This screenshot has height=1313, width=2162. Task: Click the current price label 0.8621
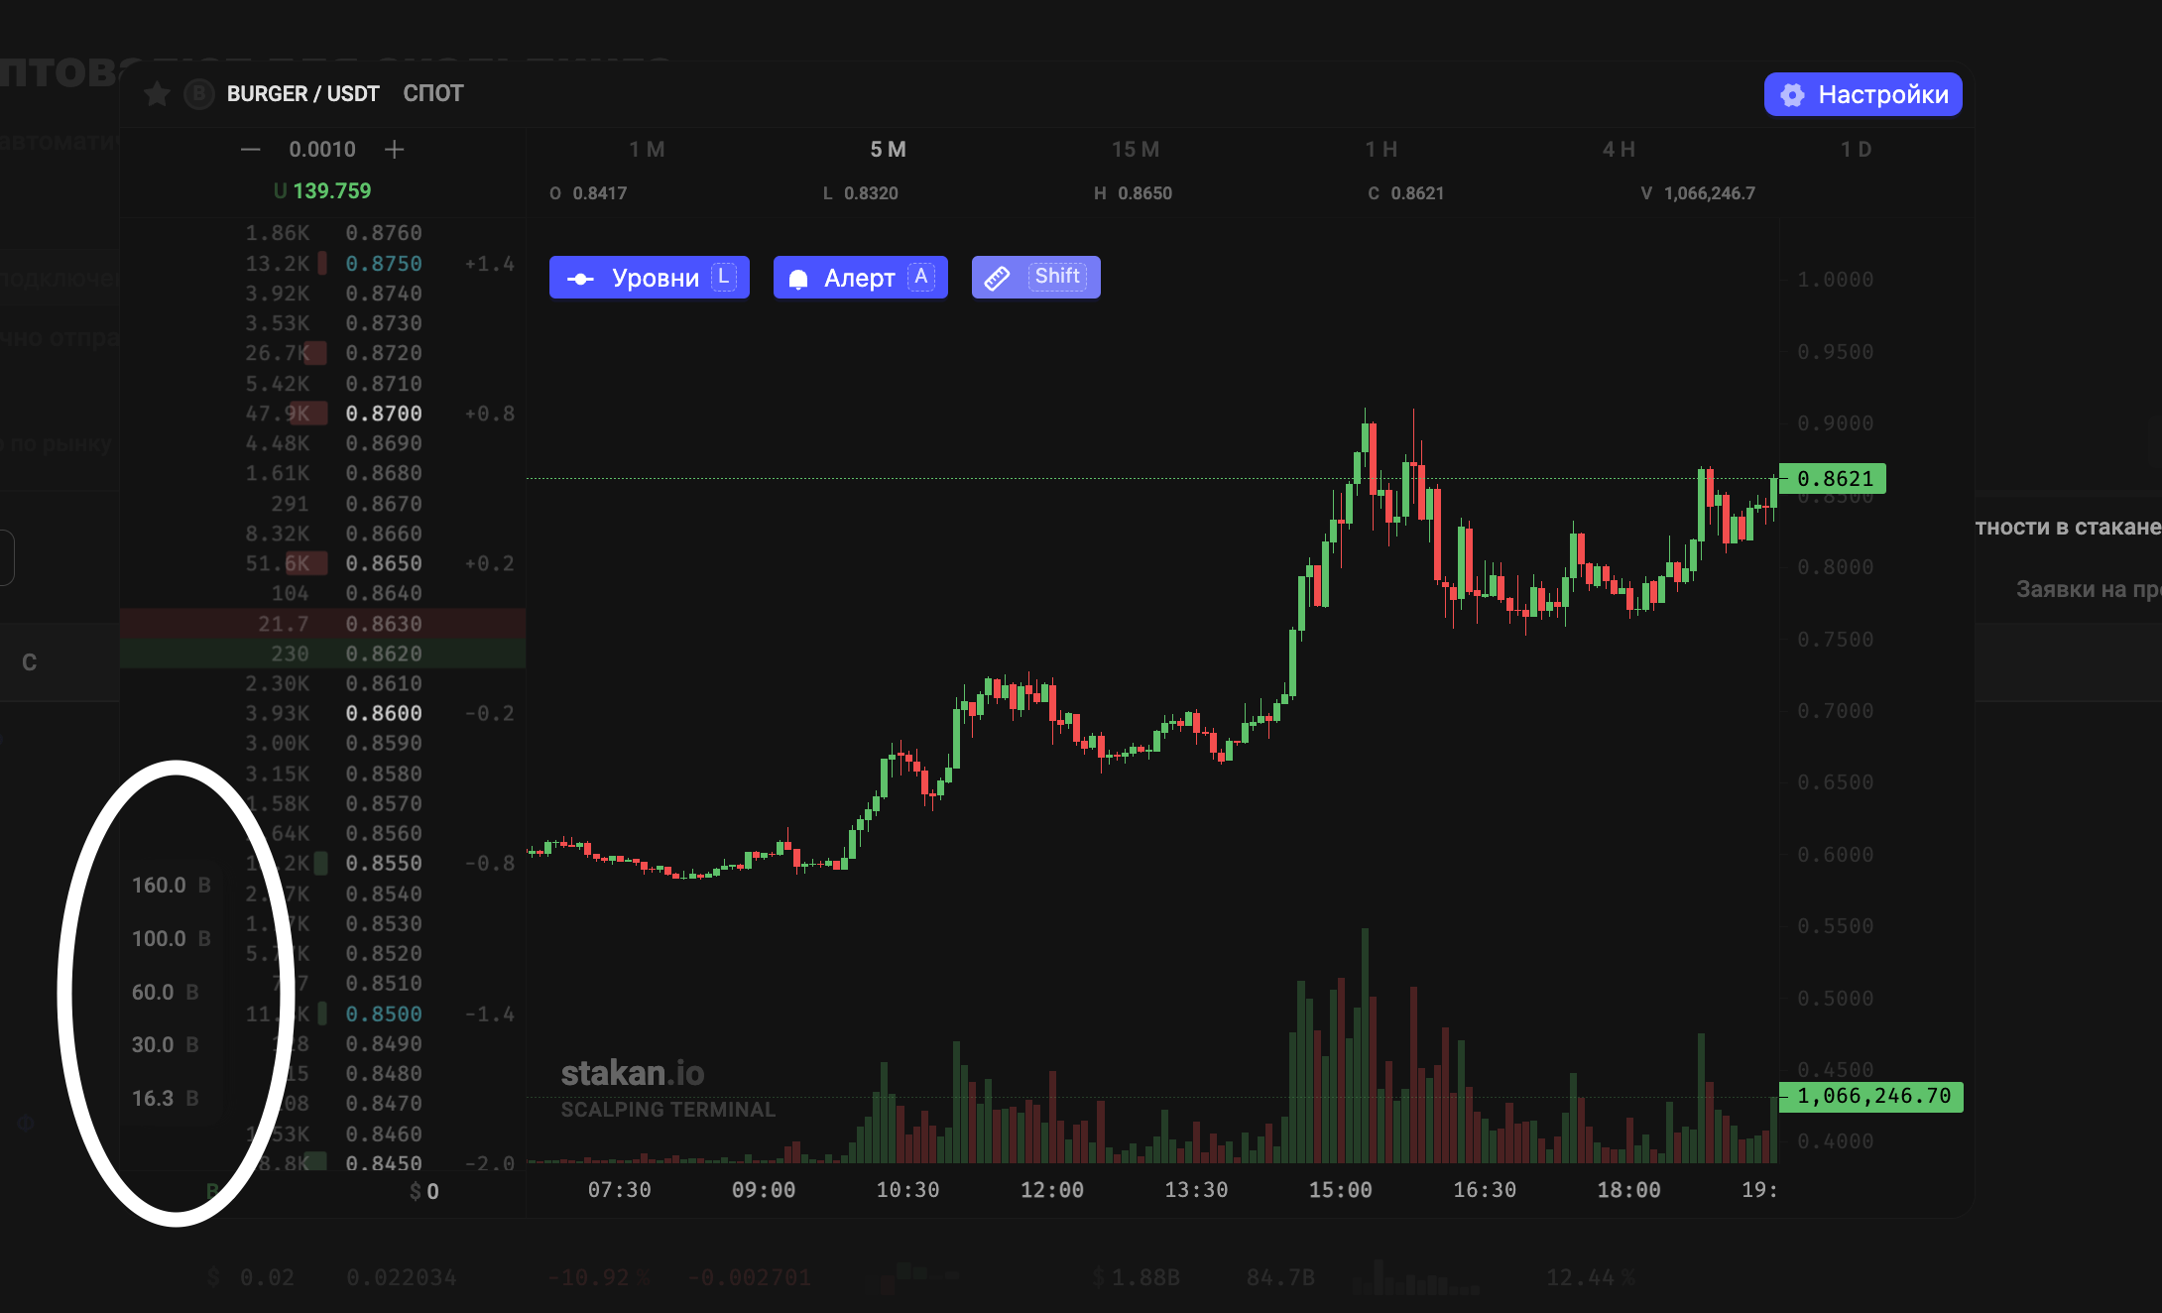click(x=1833, y=479)
